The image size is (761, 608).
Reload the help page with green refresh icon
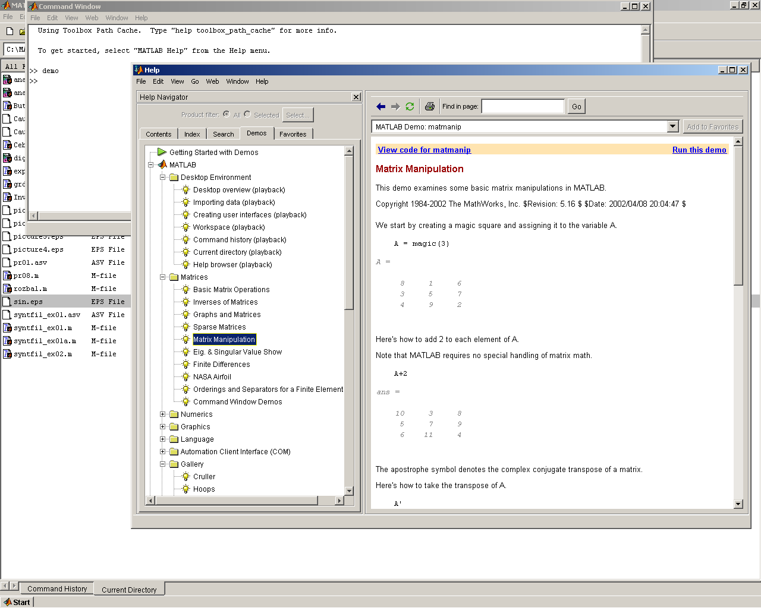[410, 107]
